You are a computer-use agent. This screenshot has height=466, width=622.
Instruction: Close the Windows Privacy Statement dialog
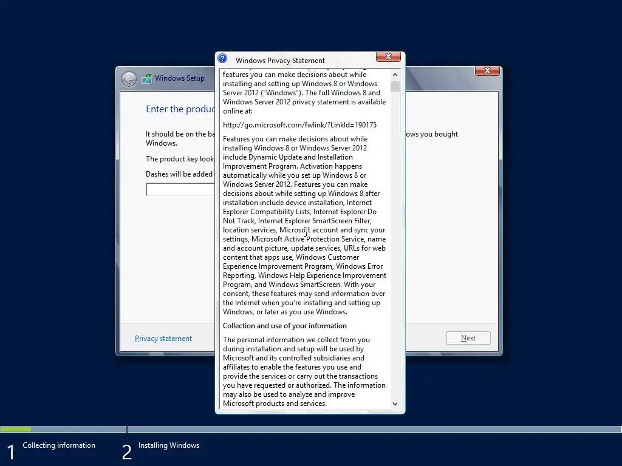(x=388, y=56)
